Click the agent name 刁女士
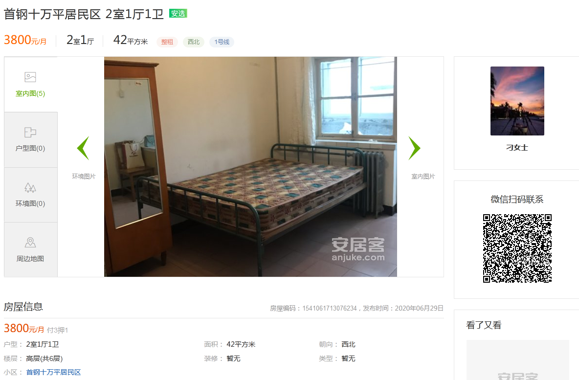 coord(517,147)
